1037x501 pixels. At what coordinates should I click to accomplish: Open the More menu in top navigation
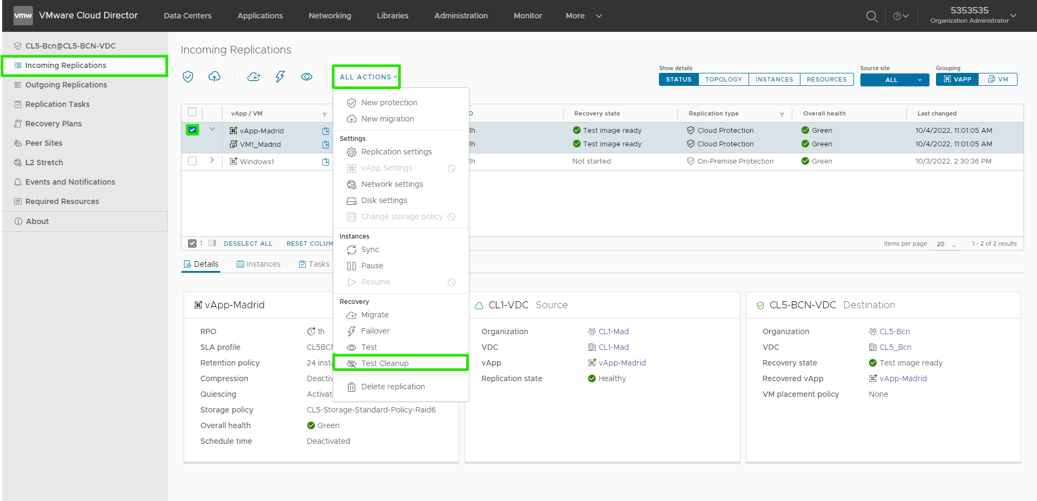[583, 16]
